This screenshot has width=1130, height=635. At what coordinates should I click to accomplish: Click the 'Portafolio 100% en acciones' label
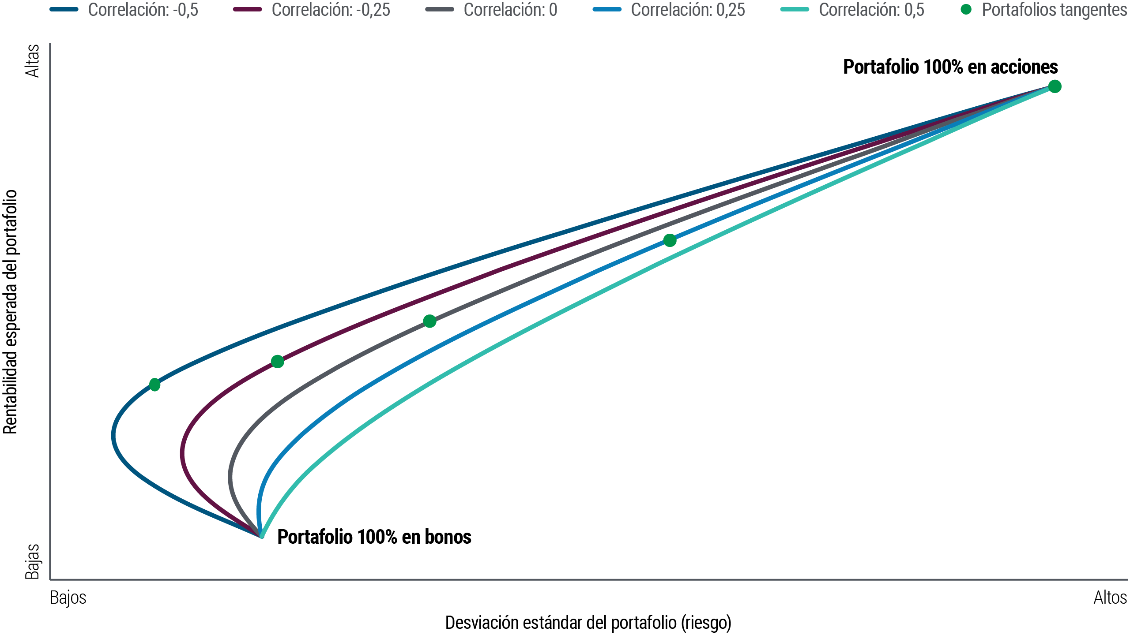coord(950,67)
